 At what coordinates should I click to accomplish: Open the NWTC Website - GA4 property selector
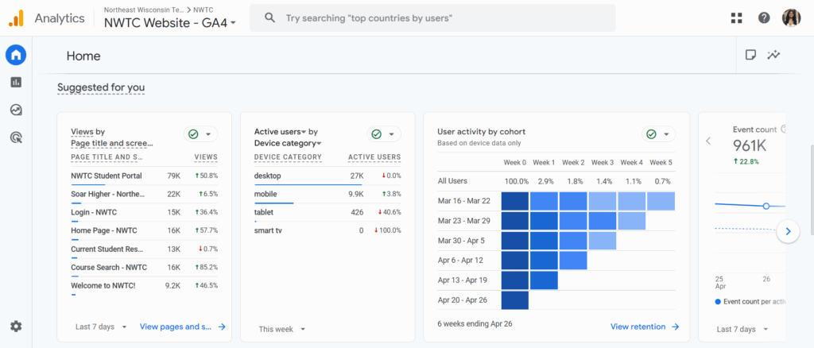170,23
